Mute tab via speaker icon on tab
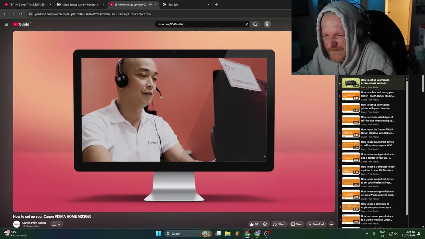The image size is (425, 239). pos(150,5)
